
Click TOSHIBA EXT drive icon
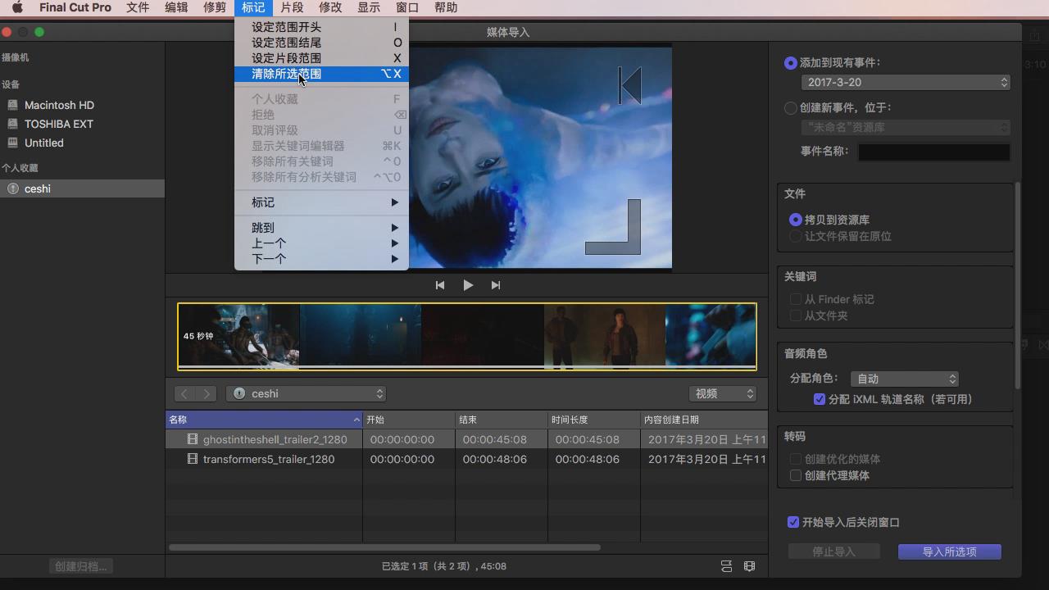click(12, 124)
